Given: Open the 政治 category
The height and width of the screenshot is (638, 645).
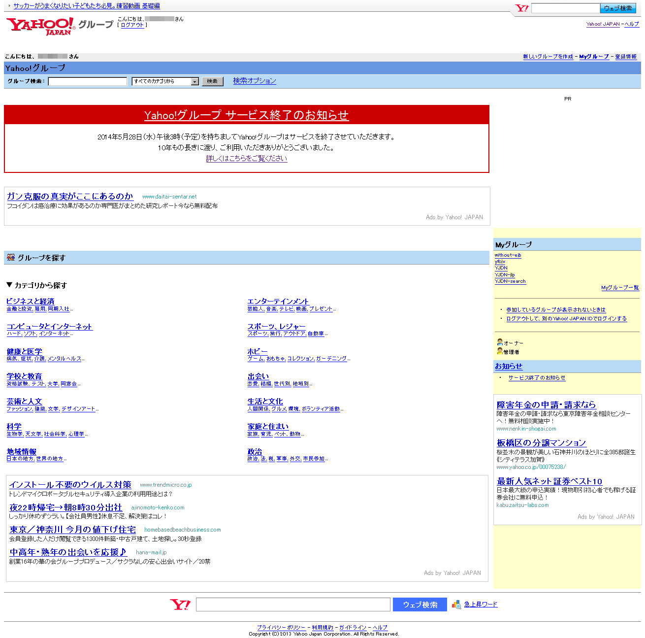Looking at the screenshot, I should click(255, 452).
